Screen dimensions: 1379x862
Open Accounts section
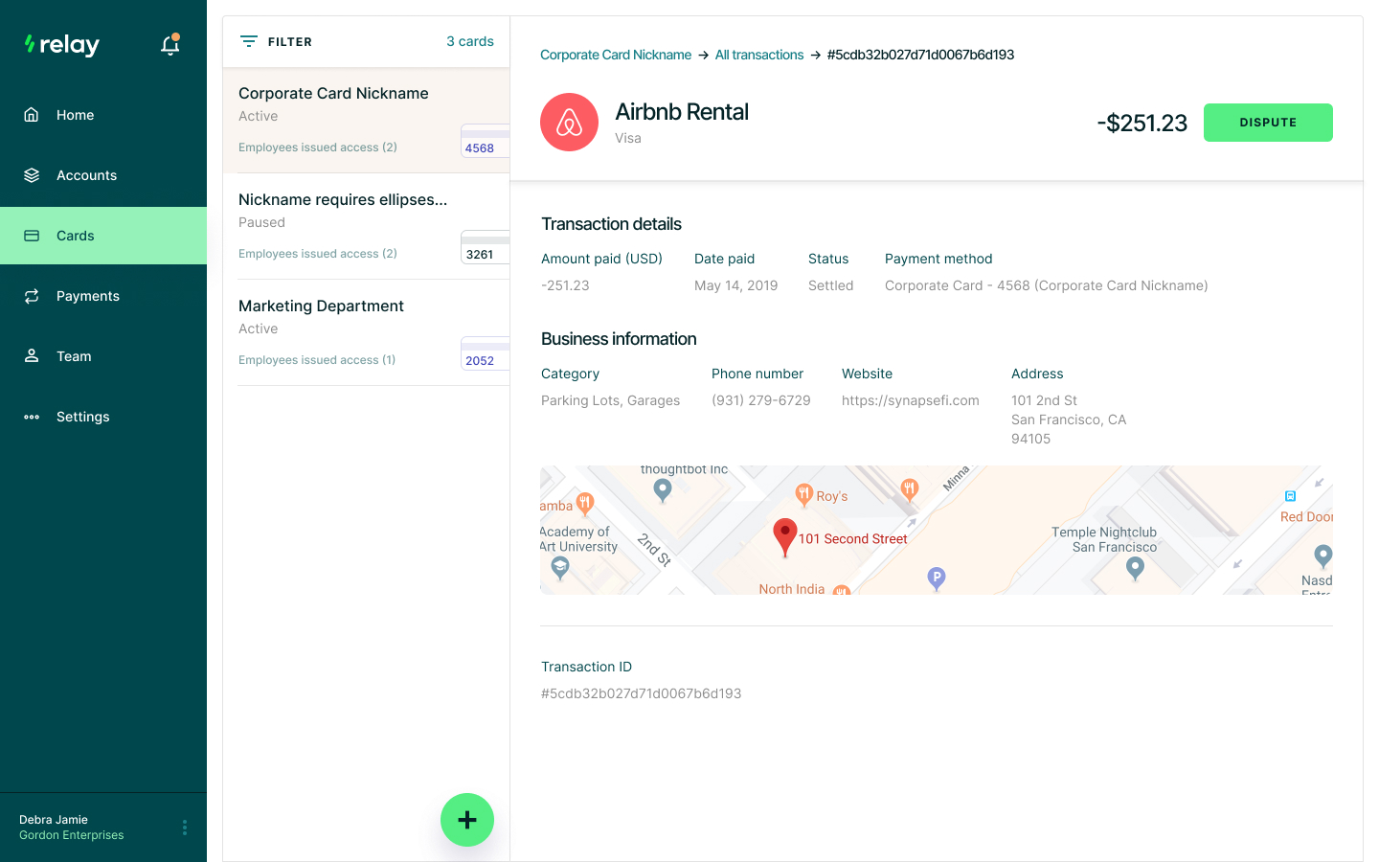coord(103,175)
